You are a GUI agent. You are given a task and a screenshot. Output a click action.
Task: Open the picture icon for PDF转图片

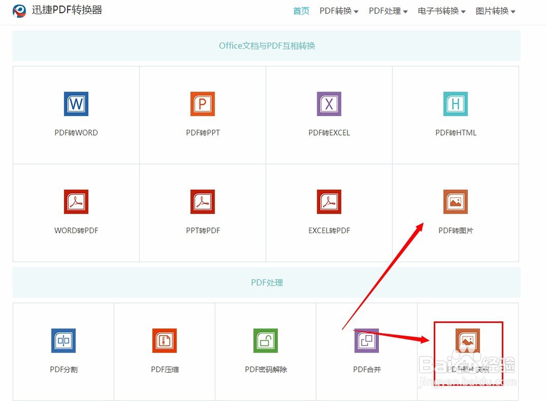455,202
